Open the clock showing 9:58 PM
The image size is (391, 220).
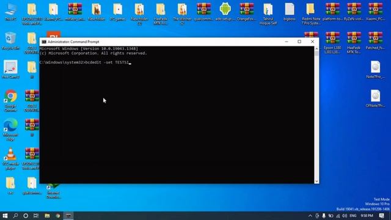point(367,216)
